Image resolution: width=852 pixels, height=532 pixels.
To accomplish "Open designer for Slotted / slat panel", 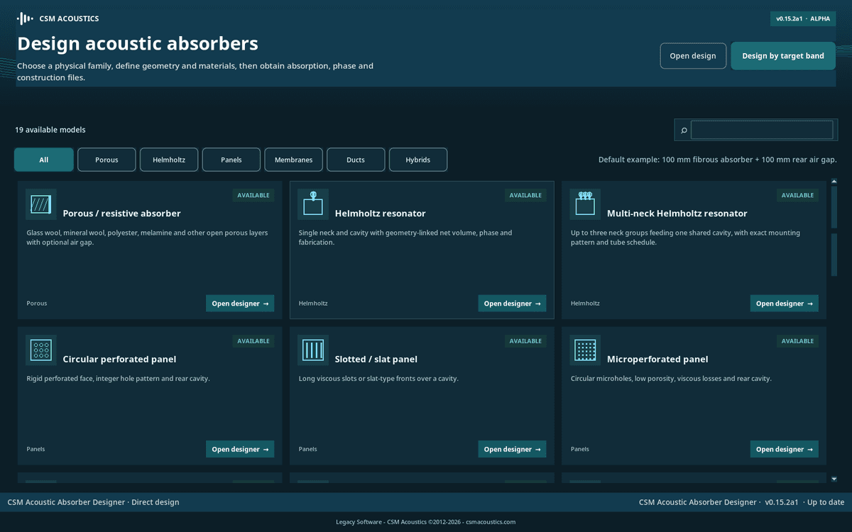I will [512, 449].
